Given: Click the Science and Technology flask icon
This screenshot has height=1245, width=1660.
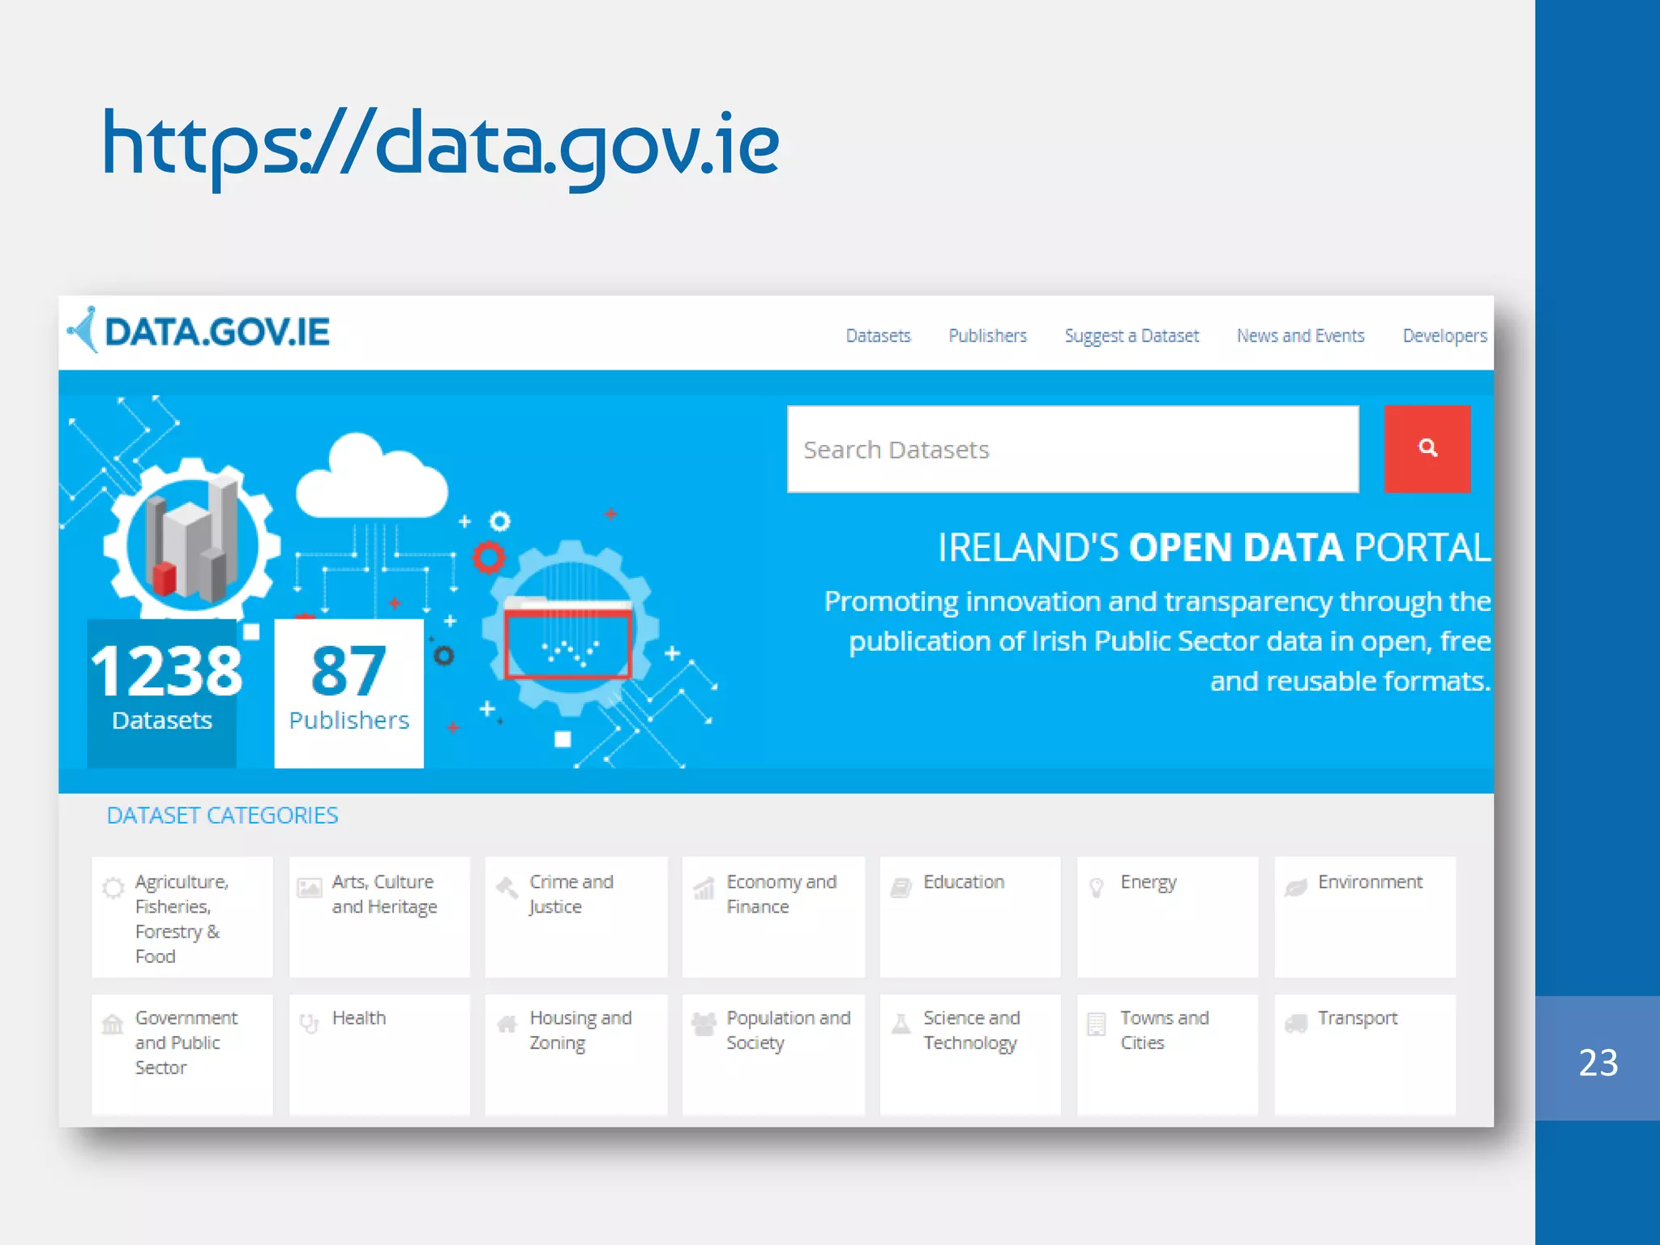Looking at the screenshot, I should pyautogui.click(x=901, y=1024).
